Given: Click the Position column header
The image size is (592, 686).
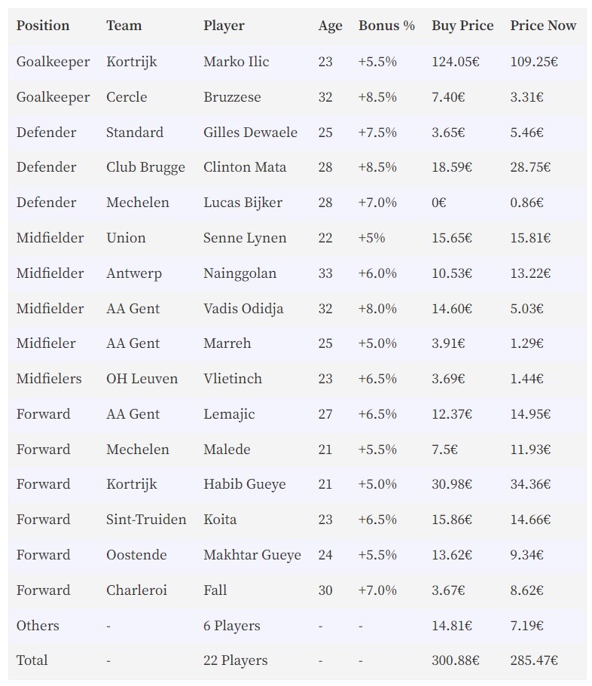Looking at the screenshot, I should click(43, 26).
